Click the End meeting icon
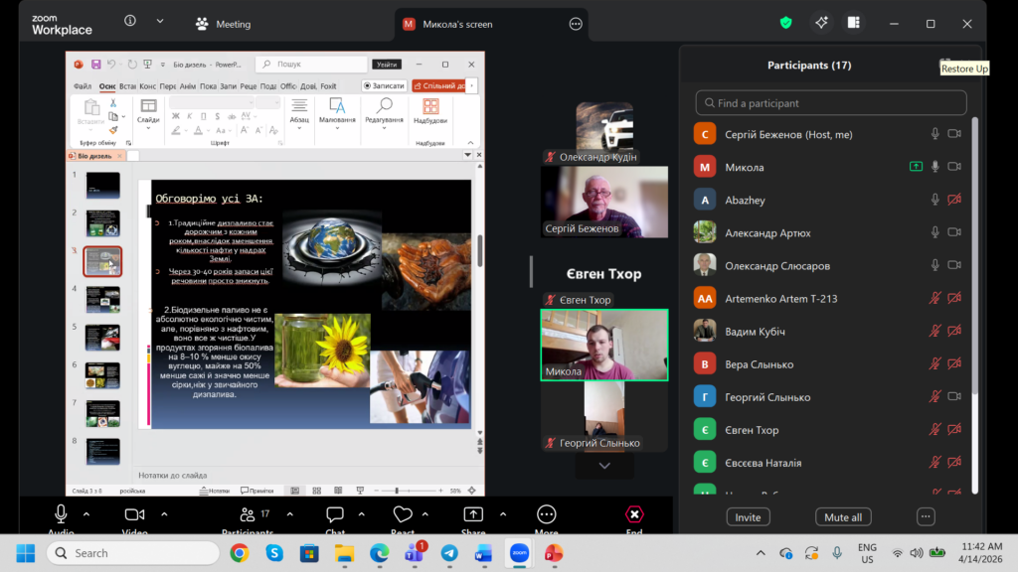Viewport: 1018px width, 572px height. (634, 514)
